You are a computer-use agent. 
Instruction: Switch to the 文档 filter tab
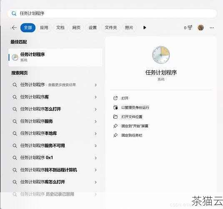point(60,28)
